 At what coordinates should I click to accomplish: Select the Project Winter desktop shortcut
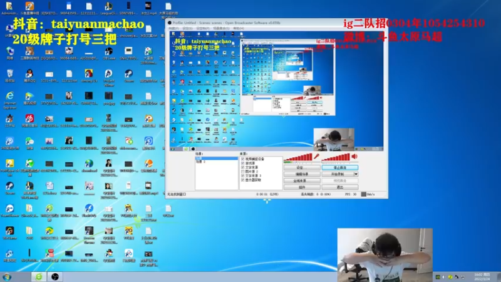click(x=108, y=78)
